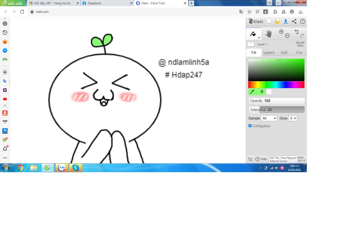The height and width of the screenshot is (230, 337).
Task: Launch Chrome from the taskbar
Action: (x=20, y=168)
